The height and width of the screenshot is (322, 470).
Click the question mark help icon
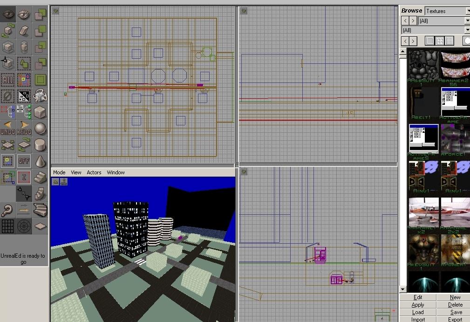[8, 210]
